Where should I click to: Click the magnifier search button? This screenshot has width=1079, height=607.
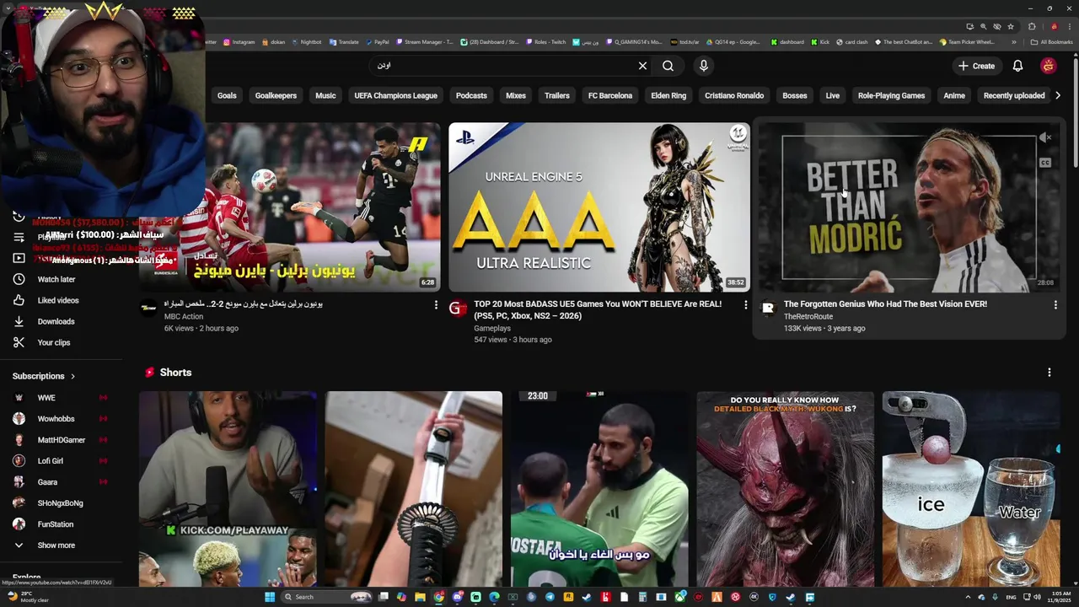(x=668, y=66)
